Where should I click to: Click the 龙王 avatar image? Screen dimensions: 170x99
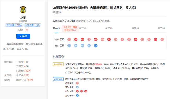23,9
